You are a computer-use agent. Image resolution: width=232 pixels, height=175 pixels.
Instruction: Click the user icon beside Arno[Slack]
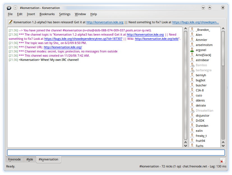[x=192, y=55]
